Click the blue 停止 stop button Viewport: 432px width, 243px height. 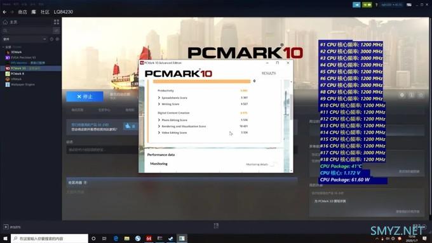(84, 96)
